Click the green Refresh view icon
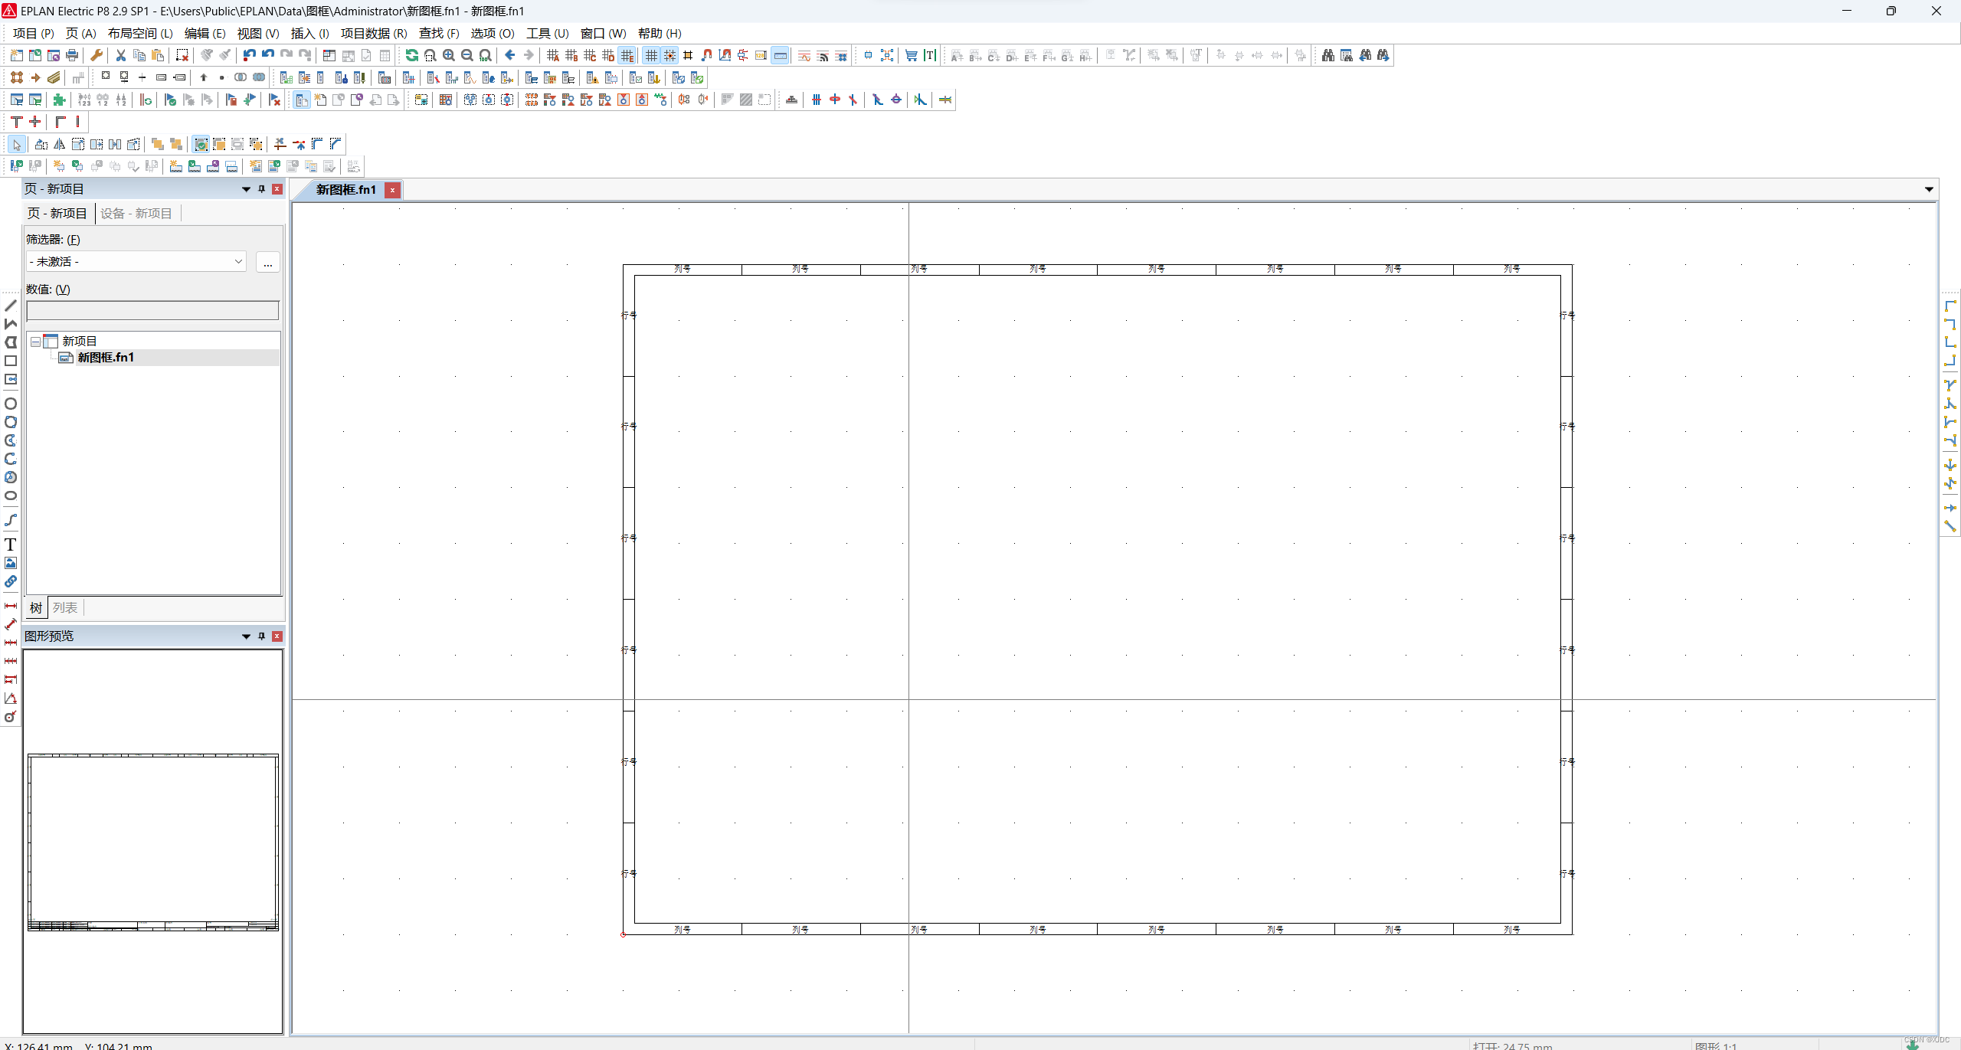 pyautogui.click(x=411, y=55)
